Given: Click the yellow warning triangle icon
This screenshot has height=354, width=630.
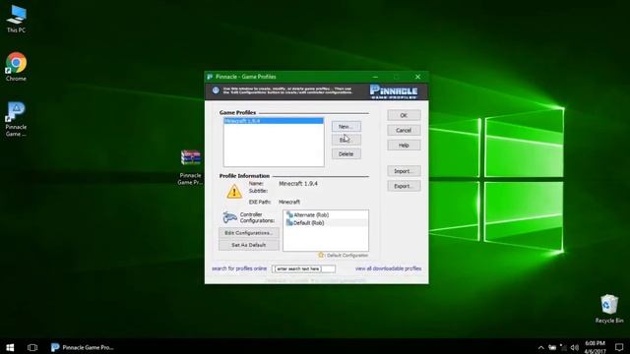Looking at the screenshot, I should tap(234, 192).
